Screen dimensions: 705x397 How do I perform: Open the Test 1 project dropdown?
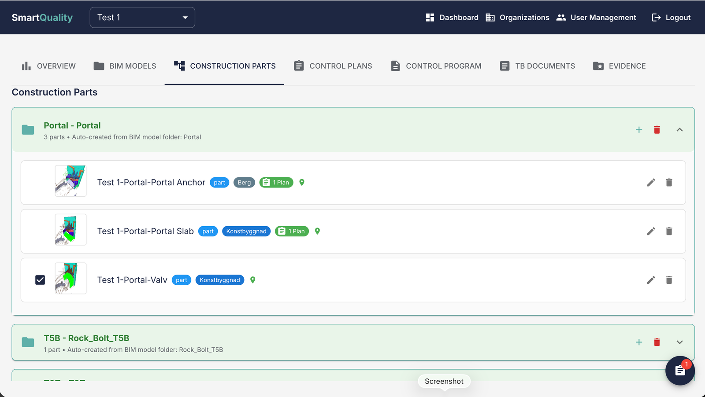[142, 18]
